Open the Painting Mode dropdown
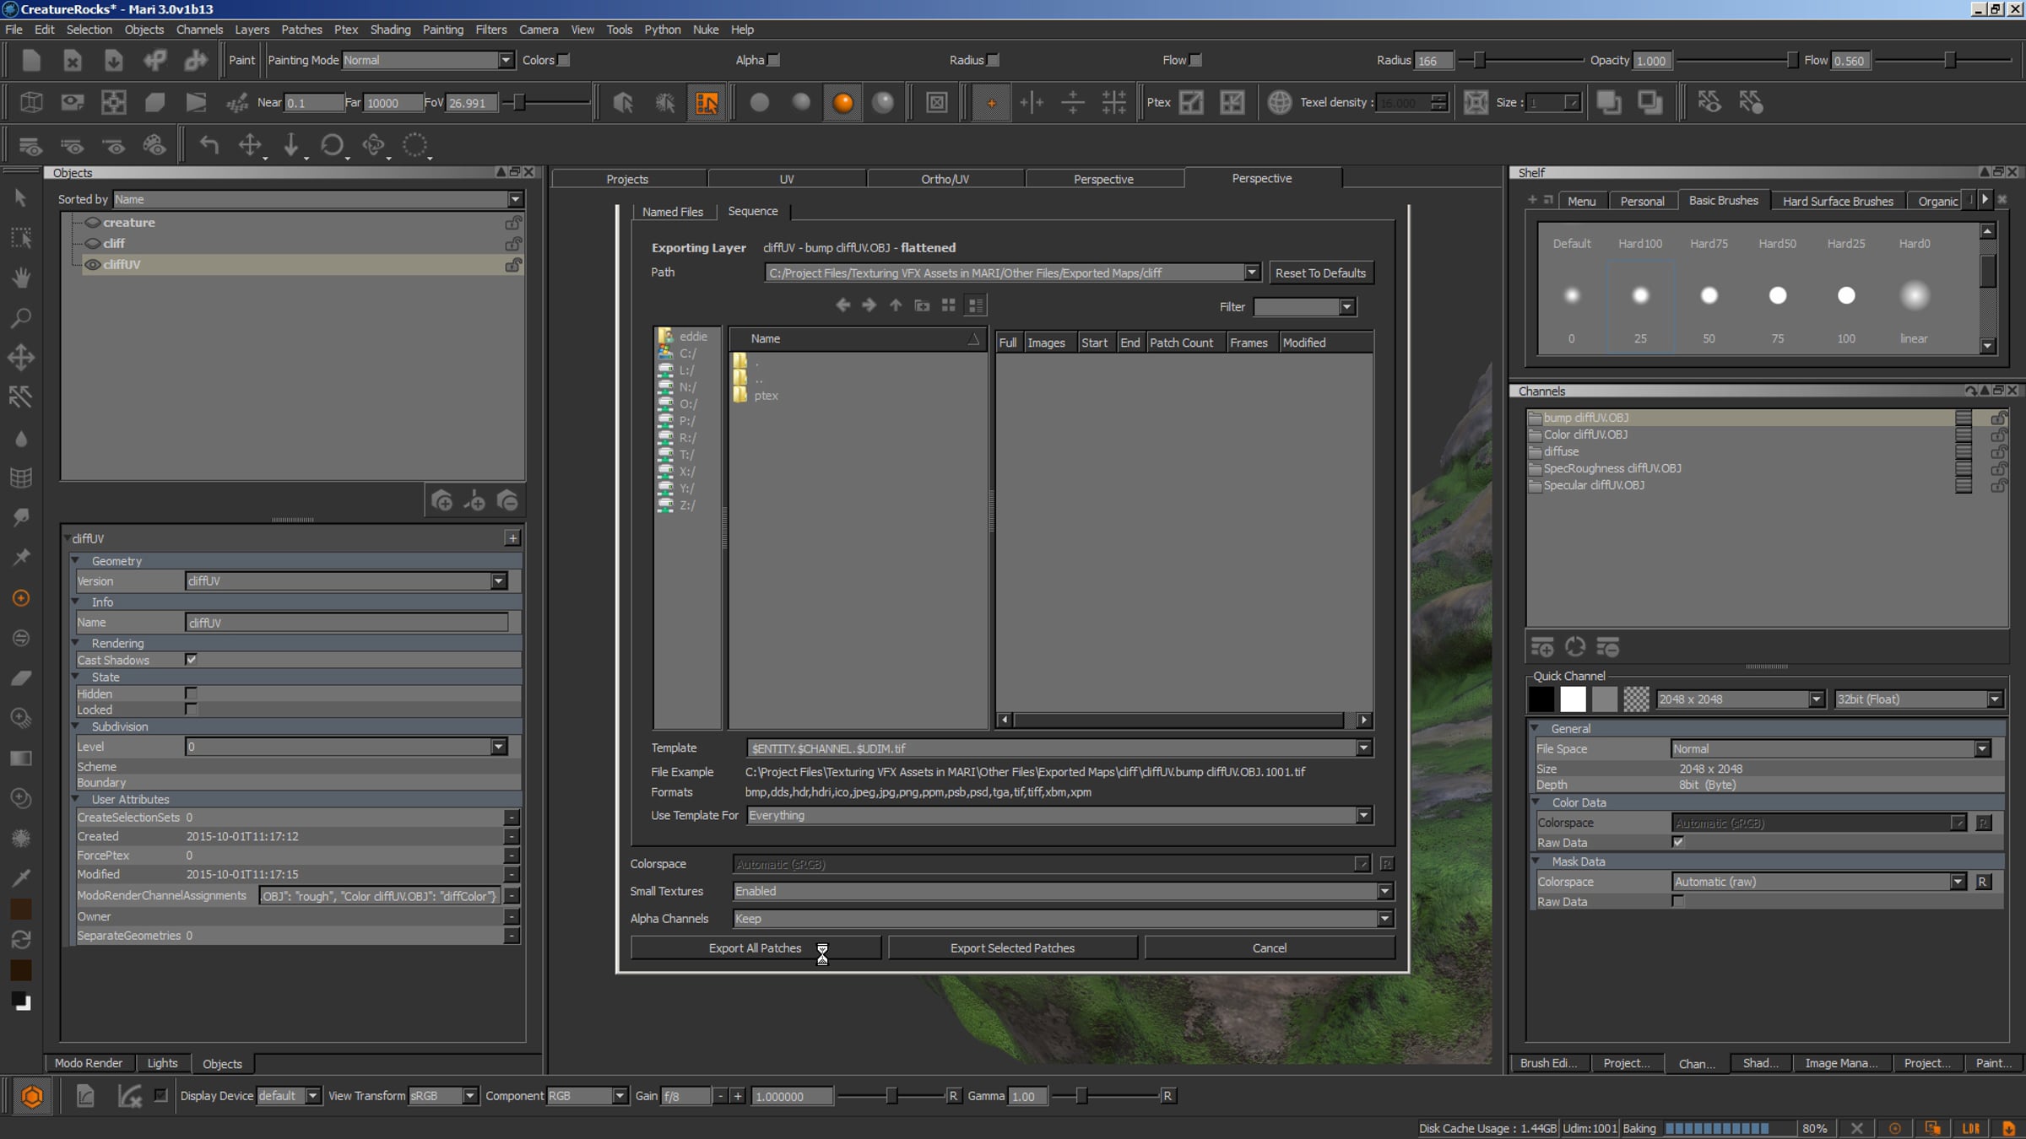 point(428,60)
